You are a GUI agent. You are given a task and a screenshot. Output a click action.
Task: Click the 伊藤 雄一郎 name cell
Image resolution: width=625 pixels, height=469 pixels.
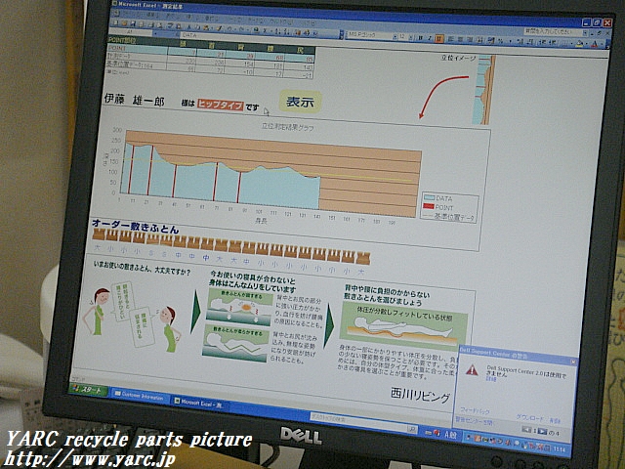point(135,101)
